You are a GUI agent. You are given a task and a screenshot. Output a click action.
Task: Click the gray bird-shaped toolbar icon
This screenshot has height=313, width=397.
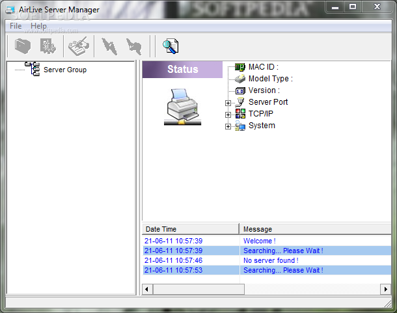tap(134, 46)
